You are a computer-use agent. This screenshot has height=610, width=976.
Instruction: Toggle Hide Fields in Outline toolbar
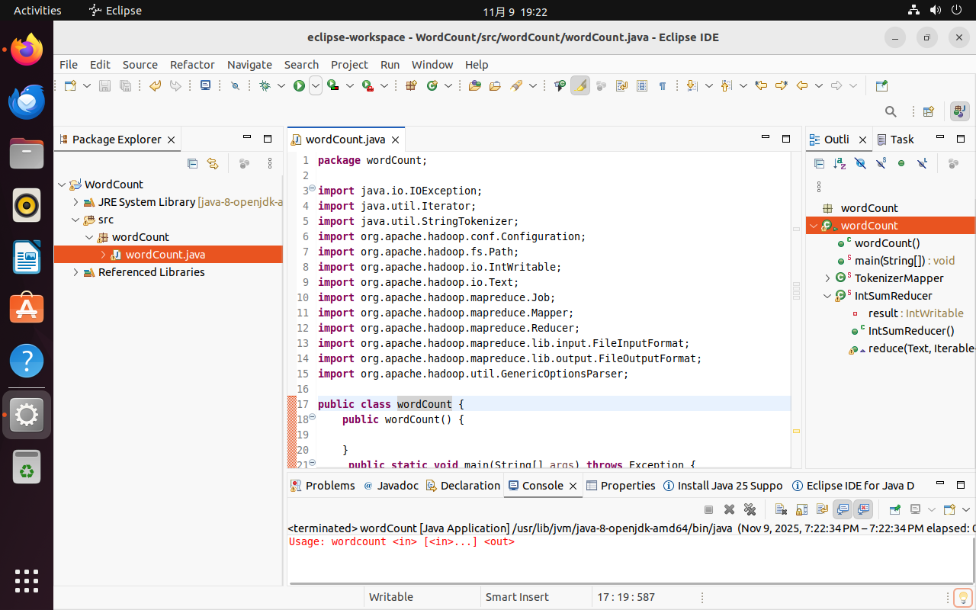860,163
